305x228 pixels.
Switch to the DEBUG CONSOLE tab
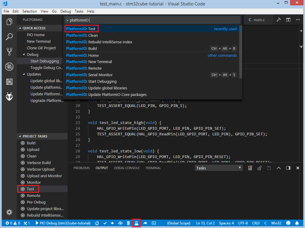click(x=127, y=168)
